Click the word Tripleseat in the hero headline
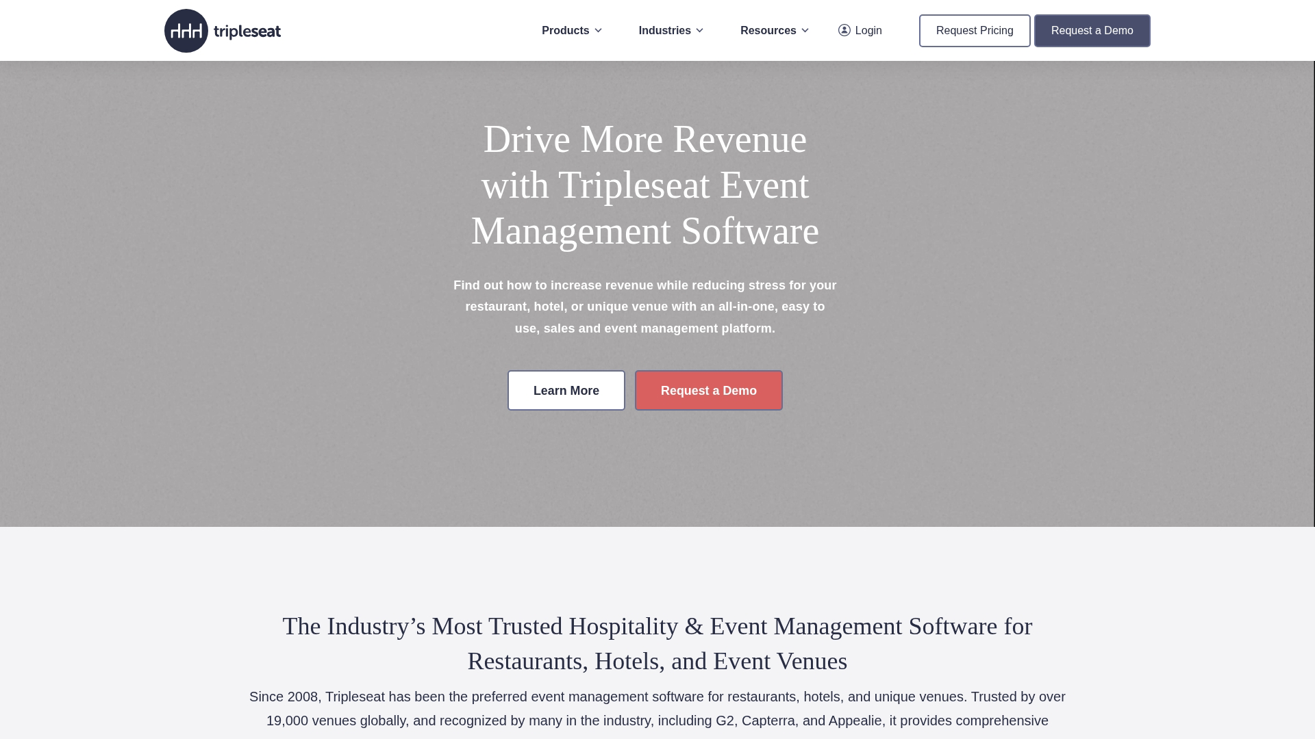The image size is (1315, 739). 634,185
